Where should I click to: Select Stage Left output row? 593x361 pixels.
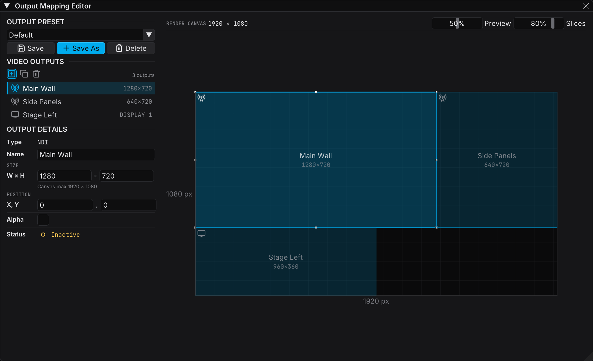pyautogui.click(x=81, y=115)
